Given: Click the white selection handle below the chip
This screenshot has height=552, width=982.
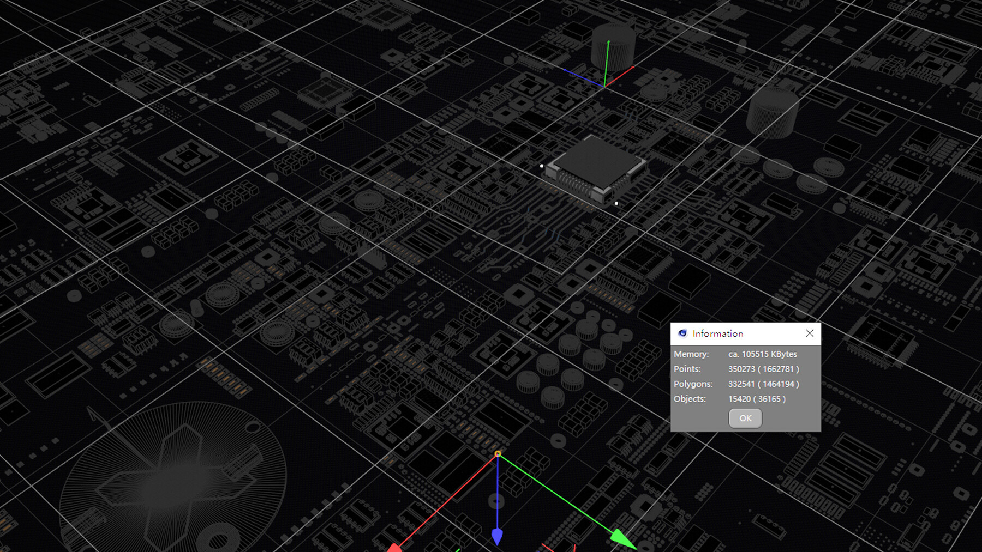Looking at the screenshot, I should 616,202.
